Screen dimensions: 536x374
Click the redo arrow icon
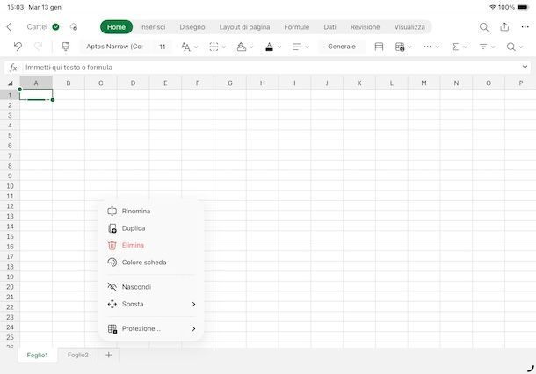(x=39, y=47)
